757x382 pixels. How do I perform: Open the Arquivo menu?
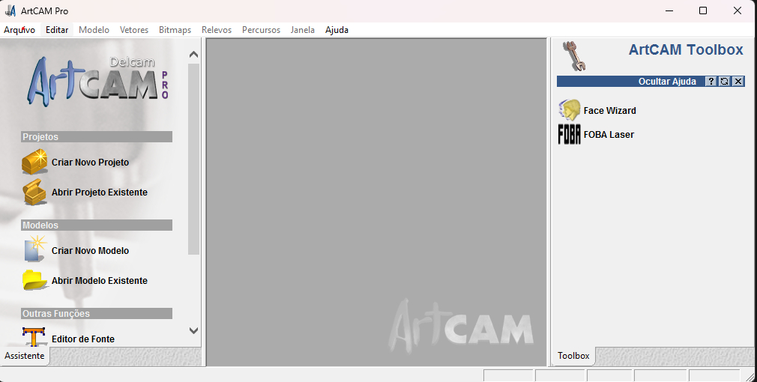(19, 30)
